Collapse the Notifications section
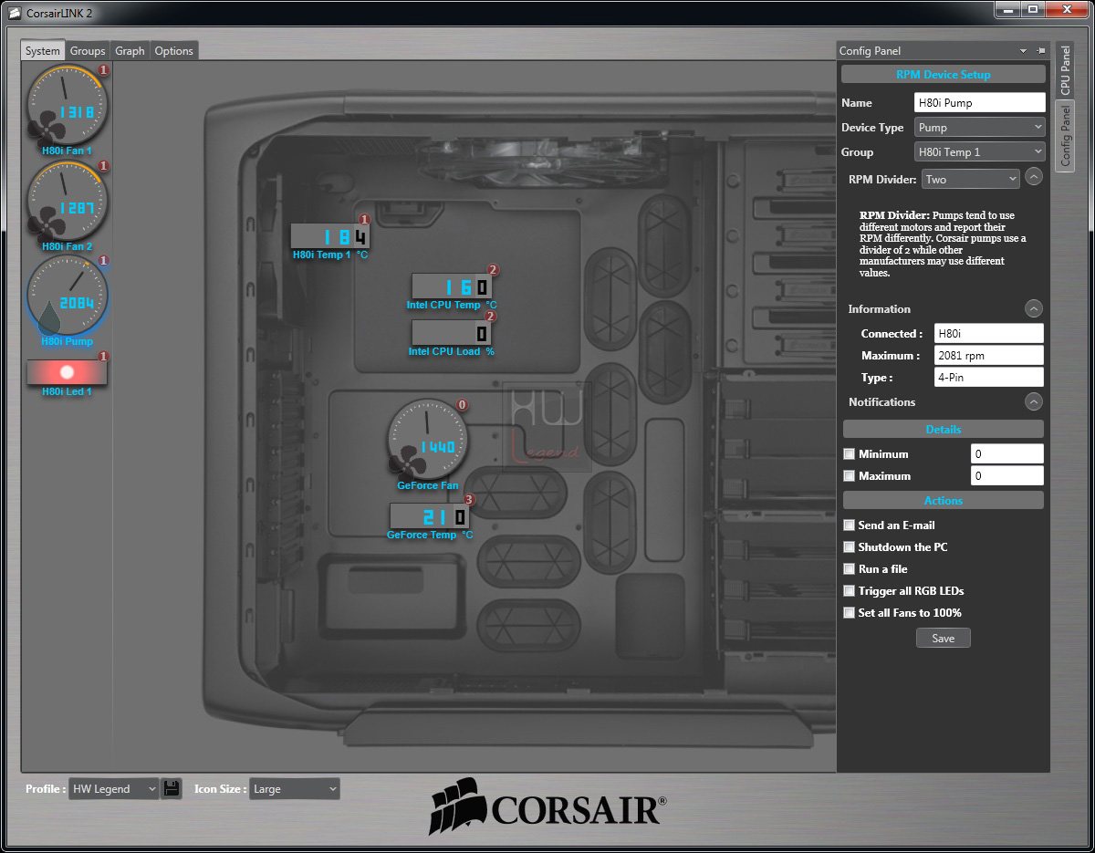 [x=1034, y=401]
